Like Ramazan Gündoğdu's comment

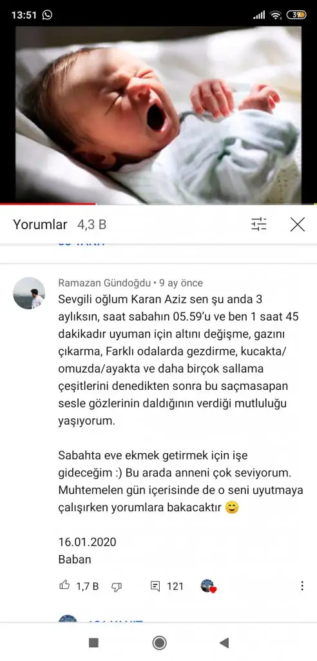coord(64,585)
